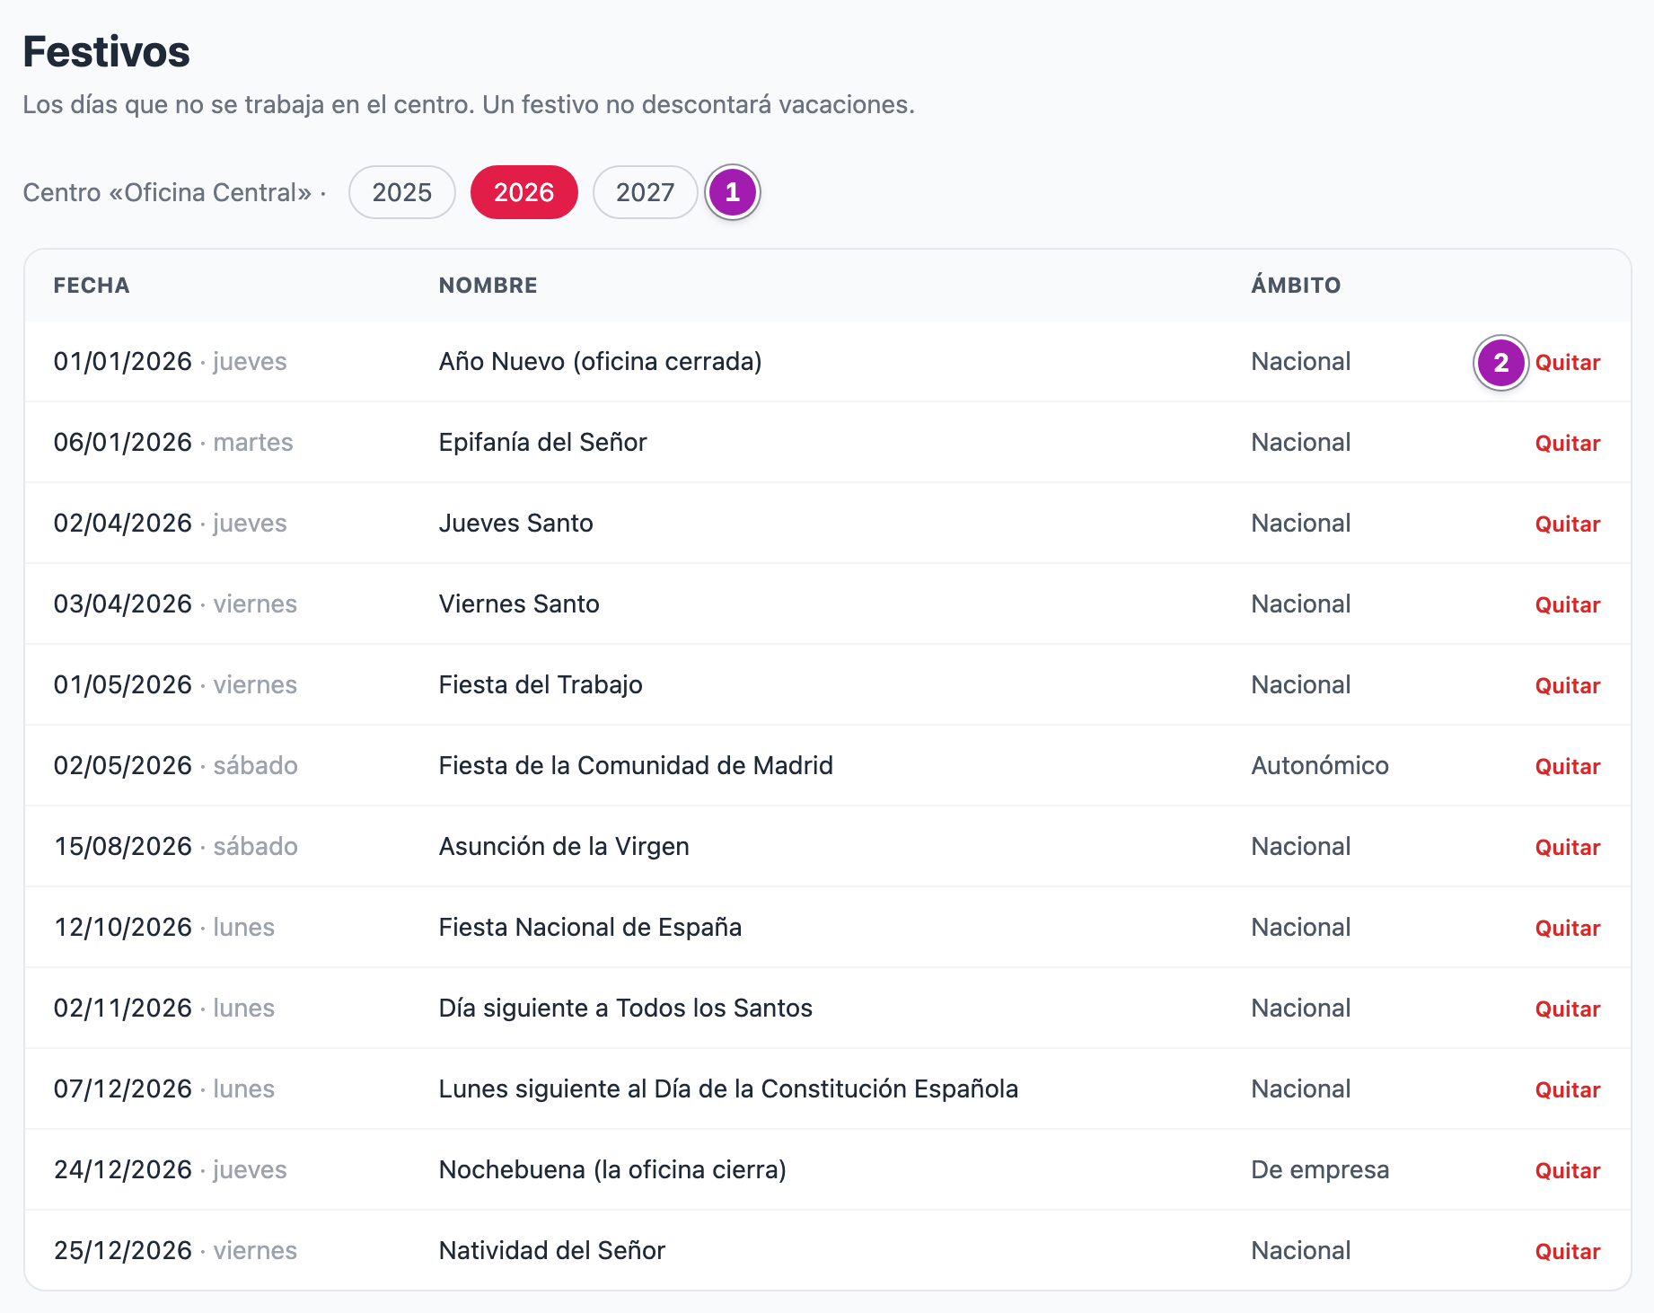This screenshot has height=1313, width=1654.
Task: Click the De empresa scope value
Action: pyautogui.click(x=1320, y=1169)
